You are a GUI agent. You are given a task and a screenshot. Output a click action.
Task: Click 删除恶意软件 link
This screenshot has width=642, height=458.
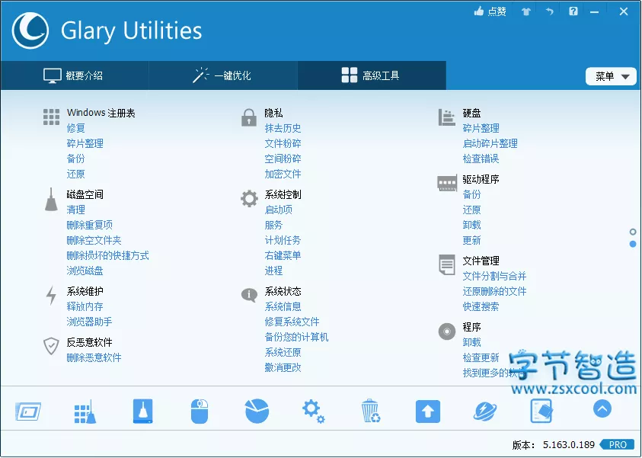[94, 357]
